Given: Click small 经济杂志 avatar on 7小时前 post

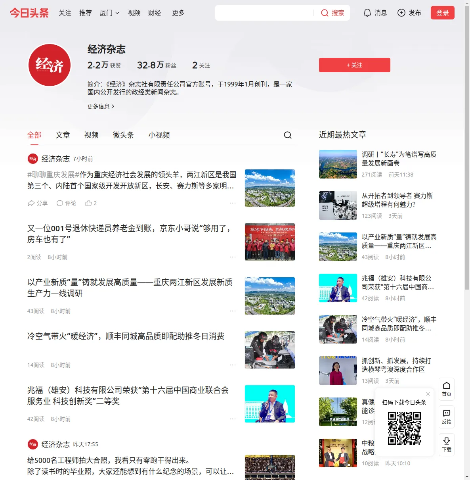Looking at the screenshot, I should [33, 159].
